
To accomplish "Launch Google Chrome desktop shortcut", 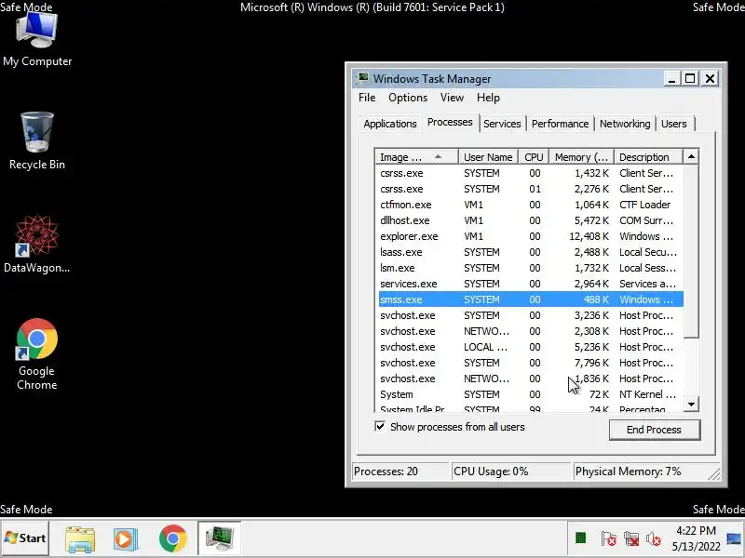I will click(37, 354).
